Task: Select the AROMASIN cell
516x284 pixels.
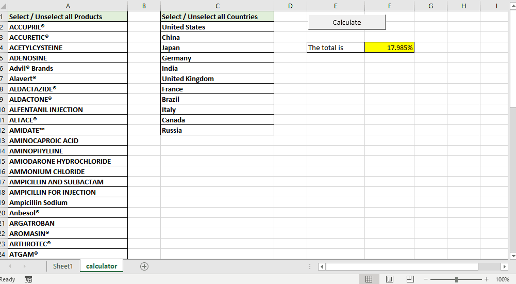Action: coord(68,233)
